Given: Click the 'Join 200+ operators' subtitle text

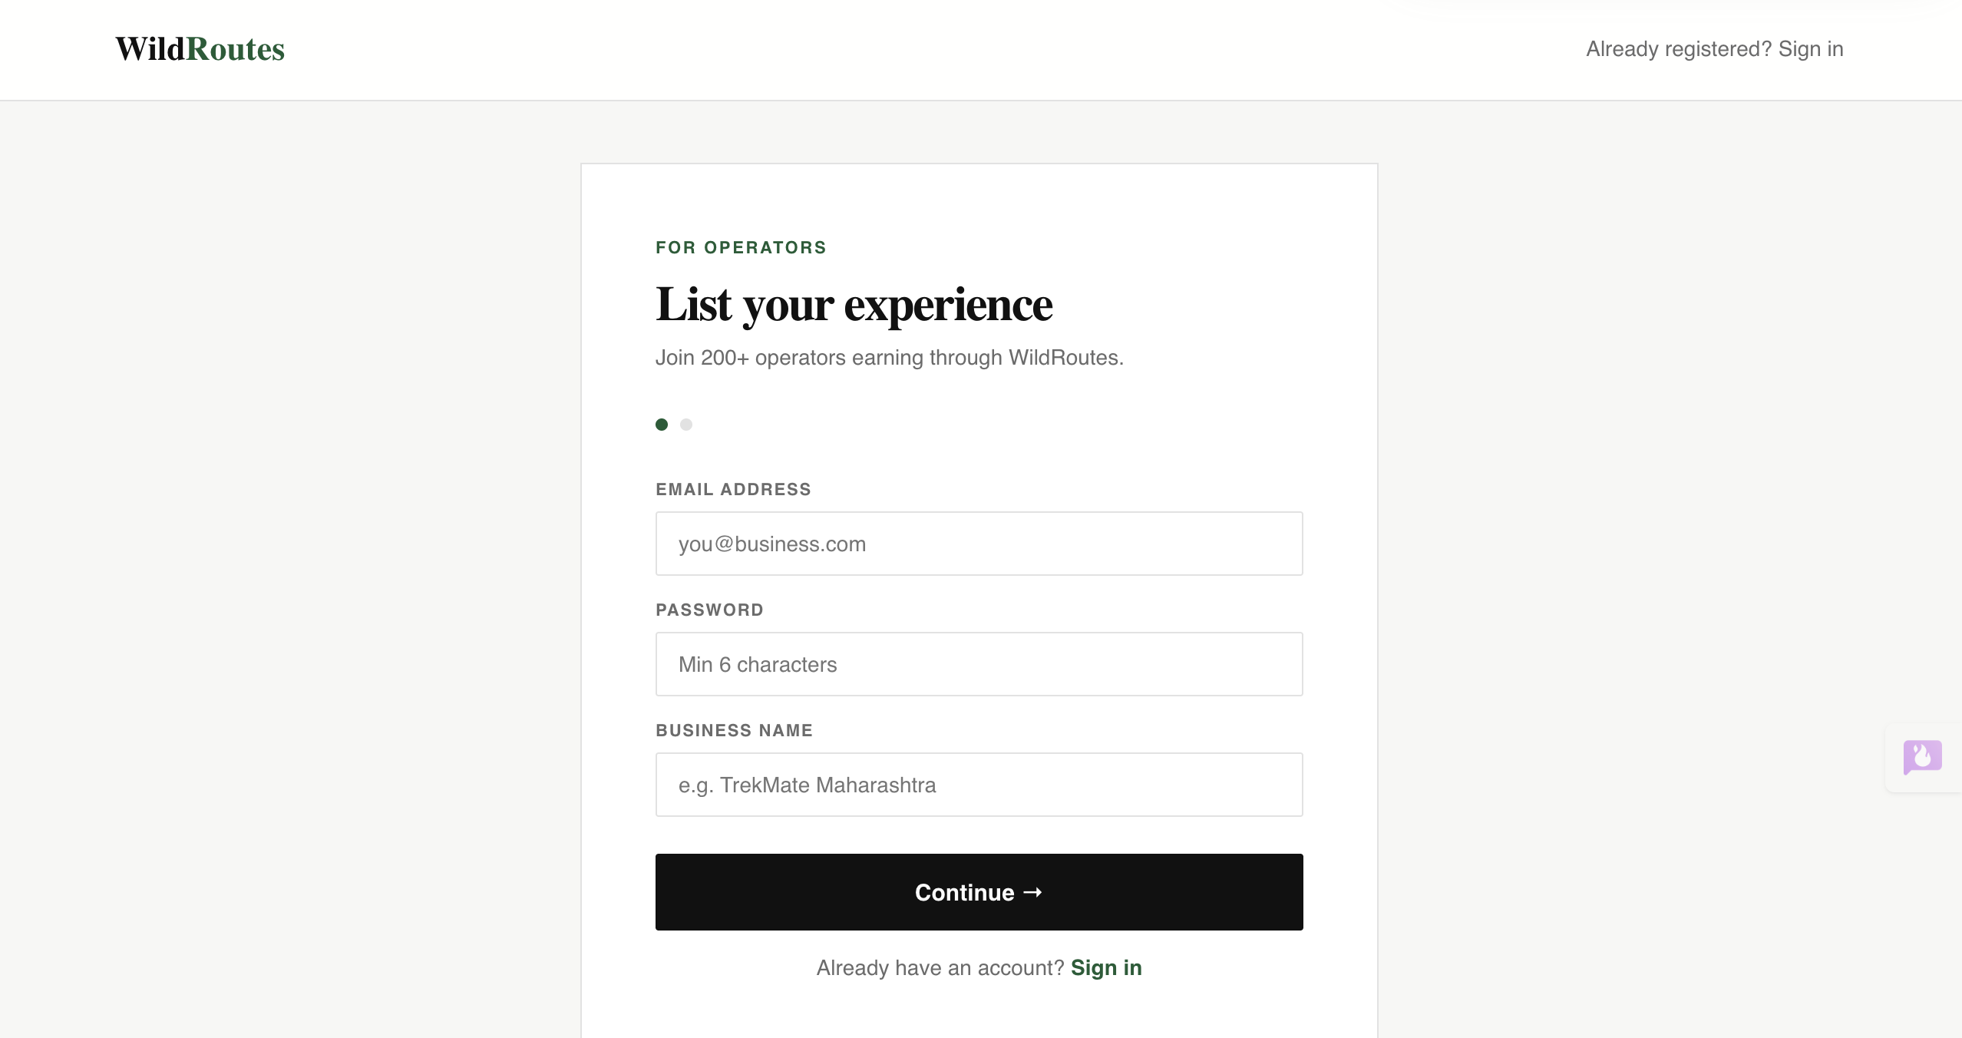Looking at the screenshot, I should pyautogui.click(x=889, y=358).
